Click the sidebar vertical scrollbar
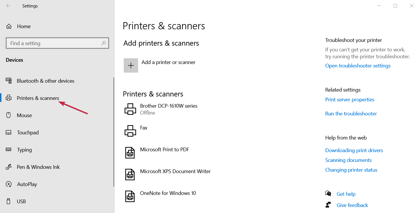 [x=114, y=132]
